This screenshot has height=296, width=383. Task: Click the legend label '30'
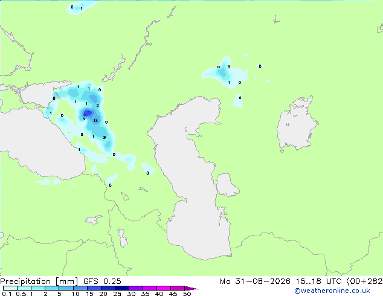[131, 294]
